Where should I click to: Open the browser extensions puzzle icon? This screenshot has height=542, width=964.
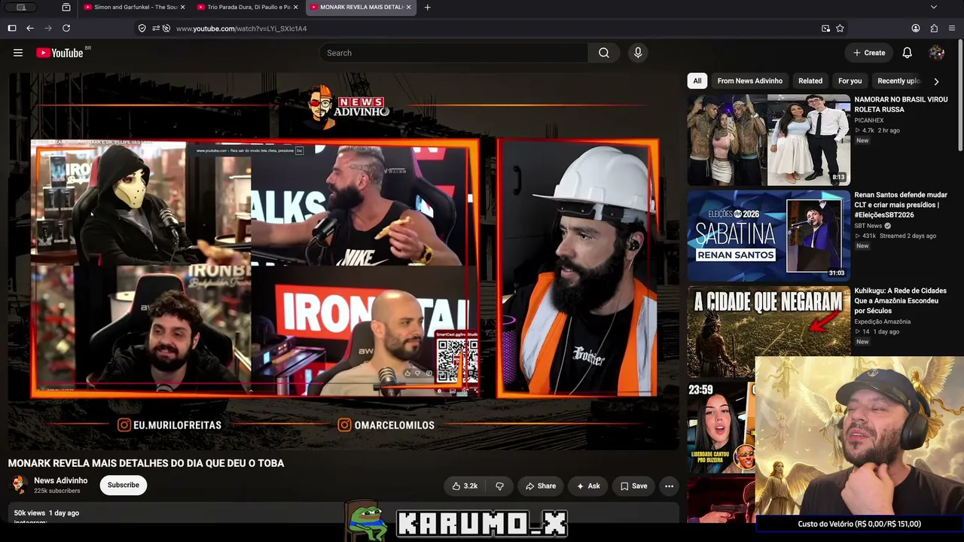click(x=934, y=29)
